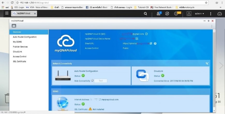The width and height of the screenshot is (225, 114).
Task: Bookmark this page with the star icon
Action: 206,3
